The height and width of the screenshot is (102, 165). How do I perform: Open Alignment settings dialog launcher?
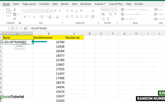pyautogui.click(x=98, y=23)
